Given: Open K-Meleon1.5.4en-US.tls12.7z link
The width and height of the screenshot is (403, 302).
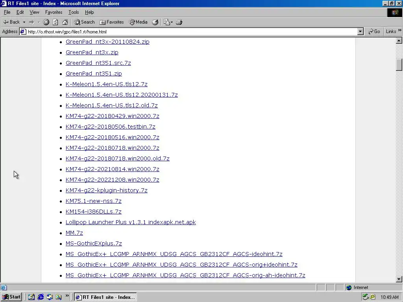Looking at the screenshot, I should point(106,84).
